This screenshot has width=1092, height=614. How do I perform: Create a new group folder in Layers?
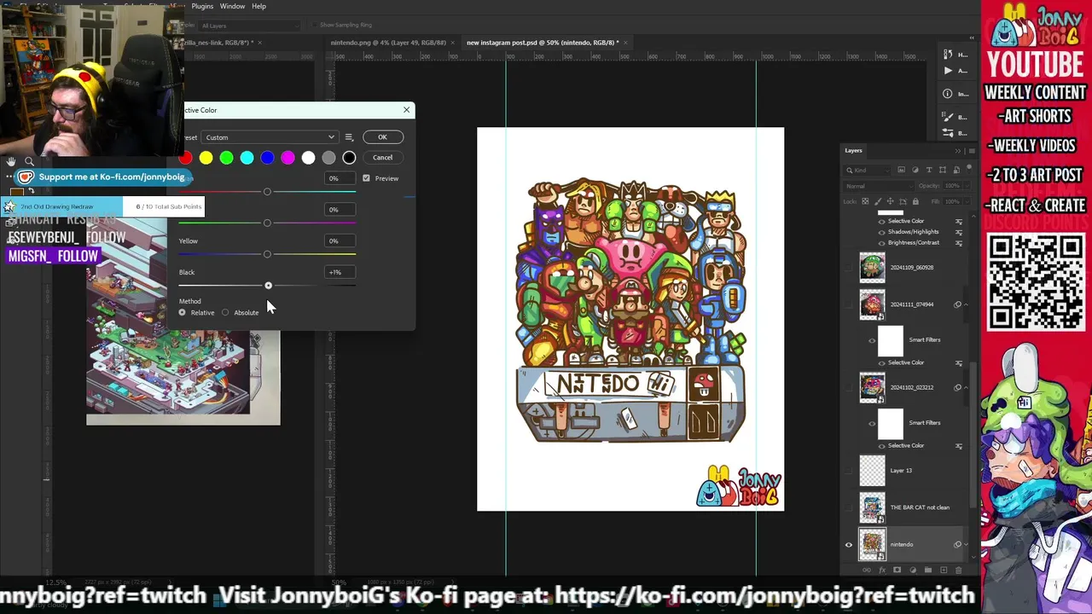[x=928, y=570]
